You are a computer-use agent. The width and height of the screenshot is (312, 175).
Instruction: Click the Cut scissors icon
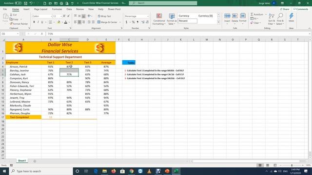coord(11,15)
